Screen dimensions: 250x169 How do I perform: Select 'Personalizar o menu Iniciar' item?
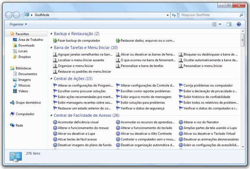tap(200, 66)
